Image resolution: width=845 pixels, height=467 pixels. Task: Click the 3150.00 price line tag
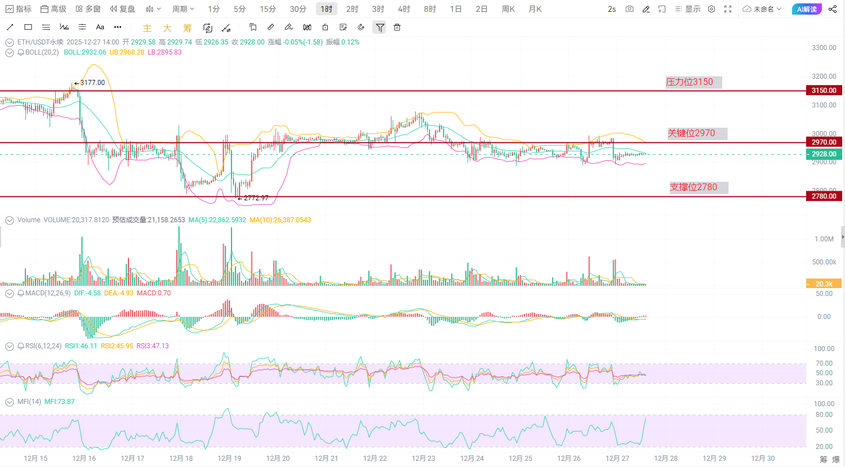click(824, 91)
